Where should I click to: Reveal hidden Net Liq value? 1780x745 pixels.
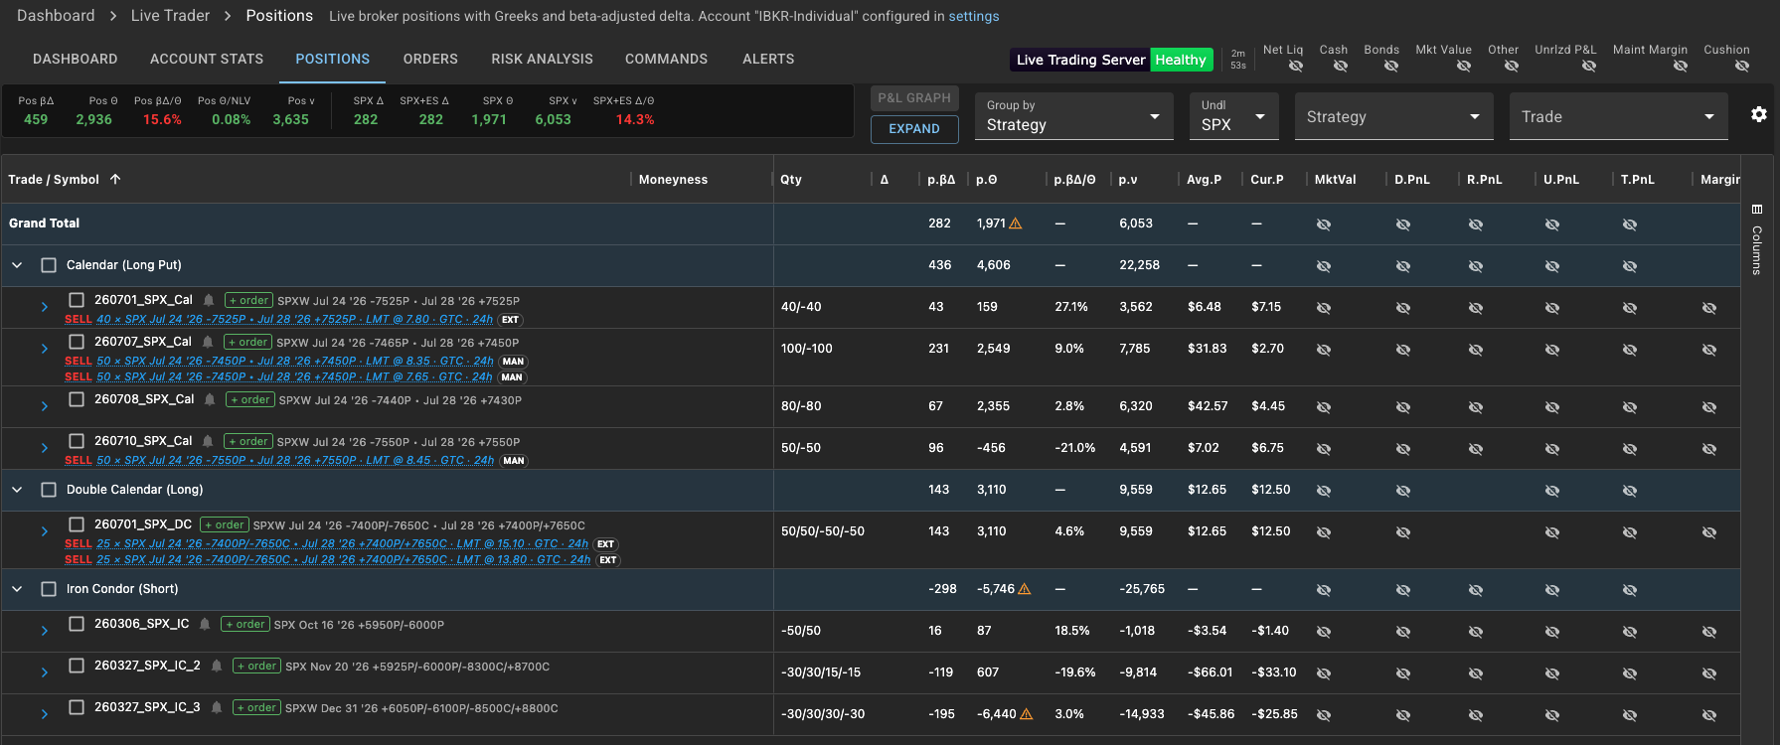[1296, 67]
